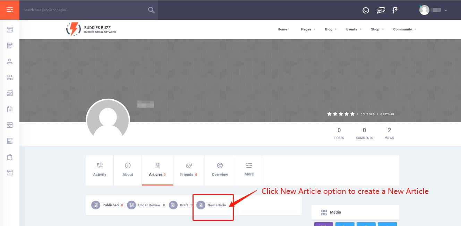Click the profile avatar picture
The height and width of the screenshot is (226, 461).
108,120
